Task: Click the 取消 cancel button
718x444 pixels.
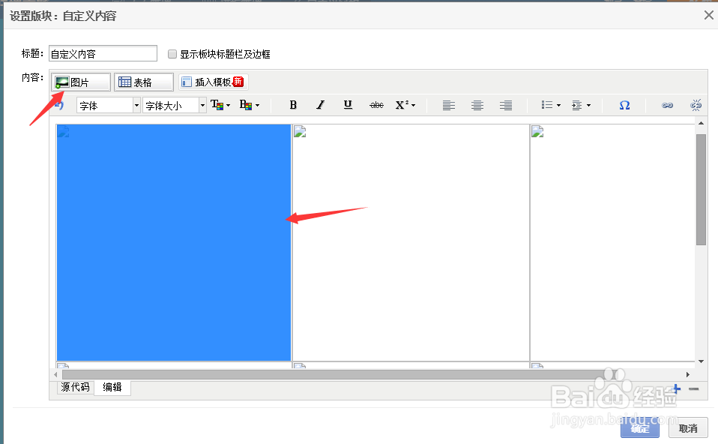Action: (688, 428)
